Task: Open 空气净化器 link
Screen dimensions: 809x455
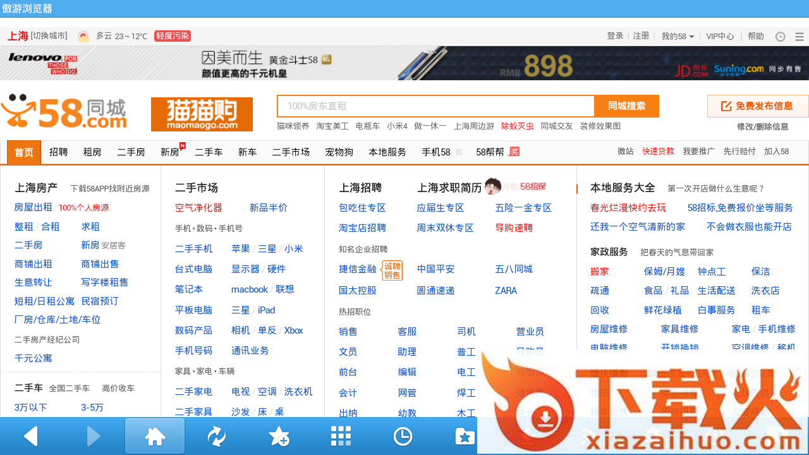Action: (198, 208)
